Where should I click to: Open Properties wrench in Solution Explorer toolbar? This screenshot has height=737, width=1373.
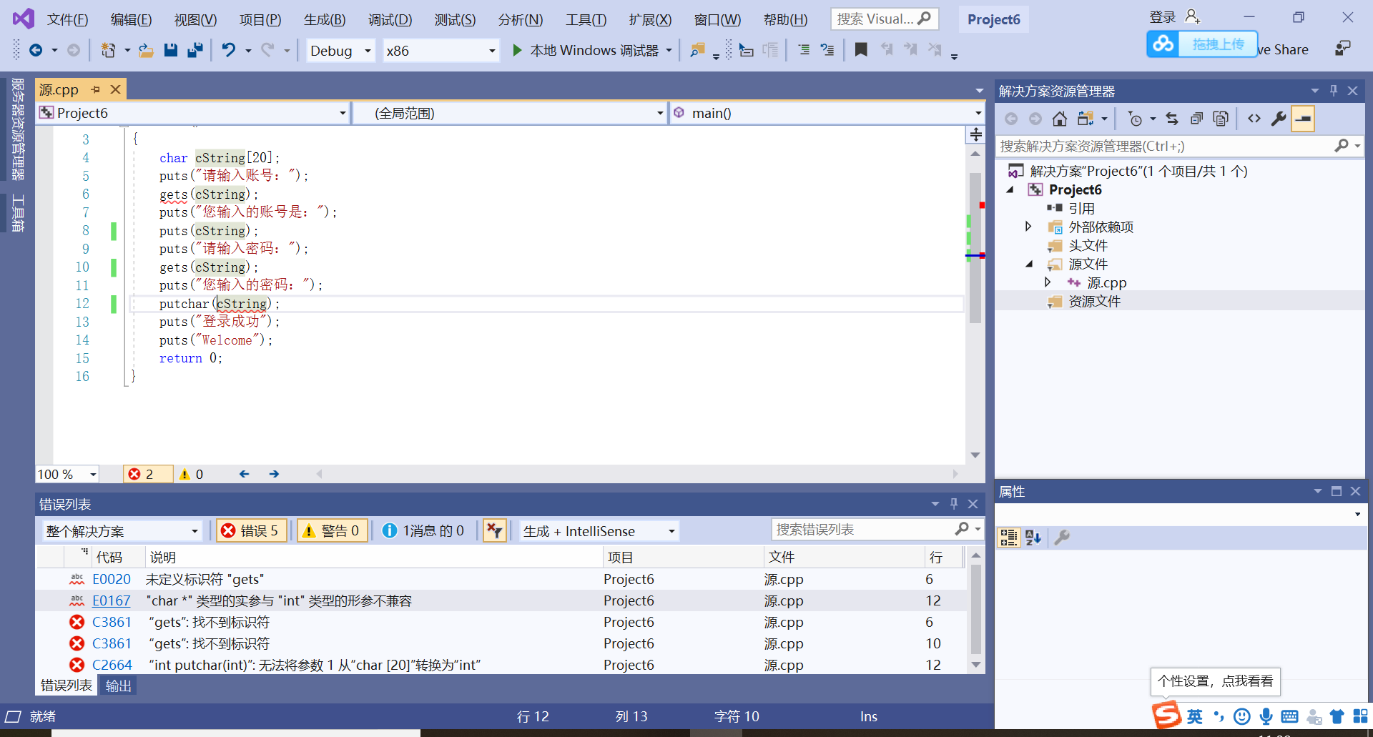[1279, 119]
